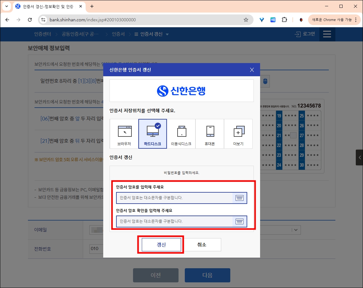The height and width of the screenshot is (288, 363).
Task: Open Chrome's three-dot browser menu
Action: tap(355, 19)
